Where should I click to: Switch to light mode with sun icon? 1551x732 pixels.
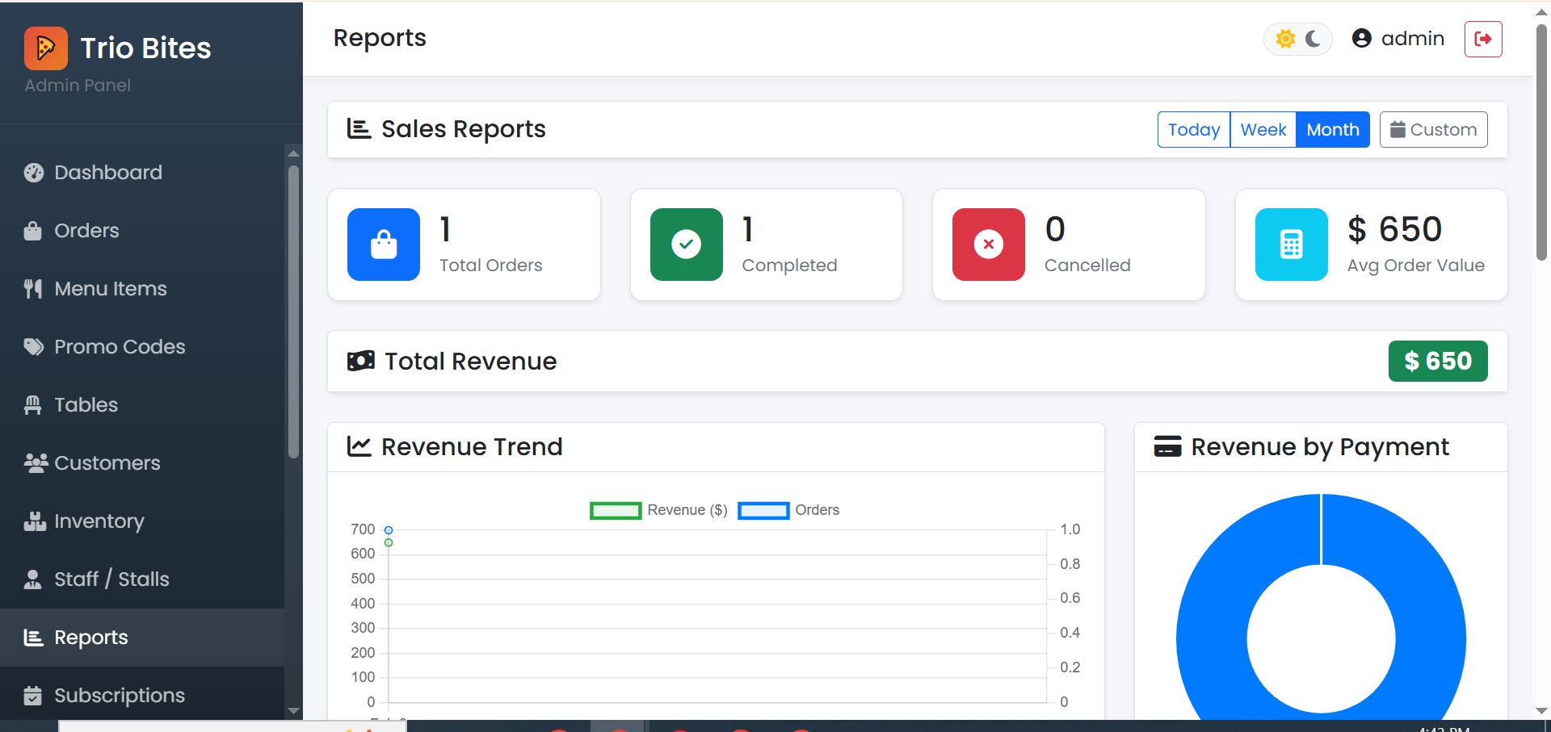(1285, 39)
